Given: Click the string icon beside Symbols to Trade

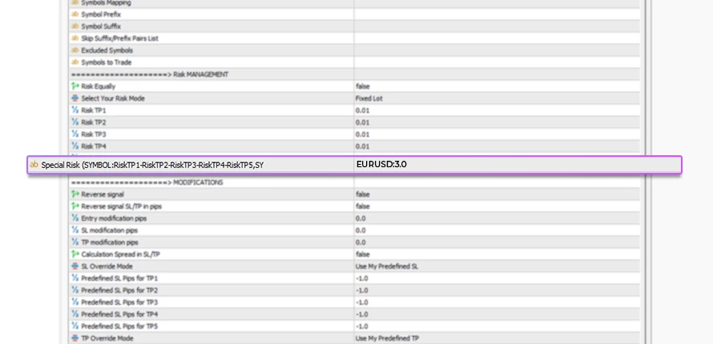Looking at the screenshot, I should click(75, 62).
